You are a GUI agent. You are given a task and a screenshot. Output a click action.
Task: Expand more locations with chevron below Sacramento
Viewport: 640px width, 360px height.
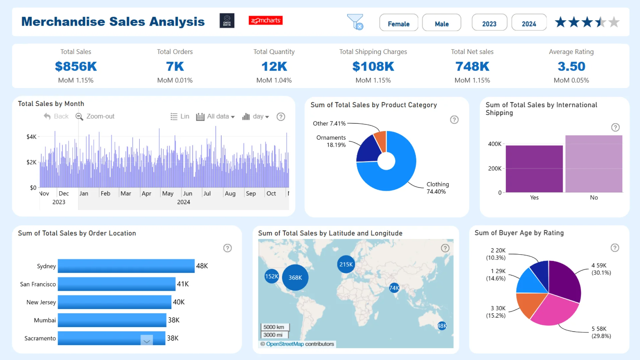pyautogui.click(x=147, y=341)
